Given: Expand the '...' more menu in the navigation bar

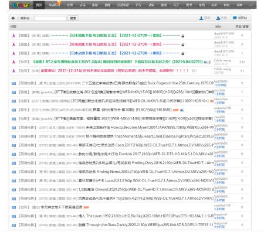Looking at the screenshot, I should point(251,5).
